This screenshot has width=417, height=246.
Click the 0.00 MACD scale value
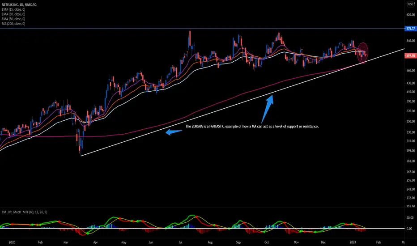[x=409, y=229]
